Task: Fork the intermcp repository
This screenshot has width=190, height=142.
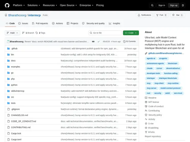Action: (161, 15)
